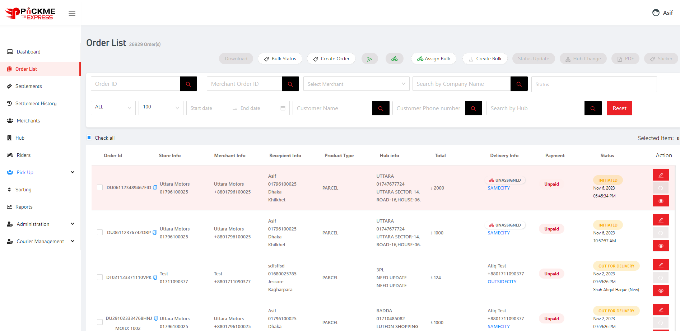This screenshot has width=680, height=331.
Task: Click the Order ID search icon
Action: pyautogui.click(x=188, y=84)
